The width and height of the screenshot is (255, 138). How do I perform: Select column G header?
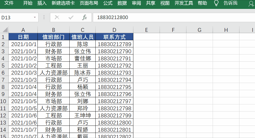click(x=200, y=30)
